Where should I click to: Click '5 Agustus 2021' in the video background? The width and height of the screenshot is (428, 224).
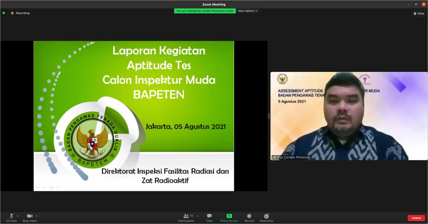tap(292, 101)
